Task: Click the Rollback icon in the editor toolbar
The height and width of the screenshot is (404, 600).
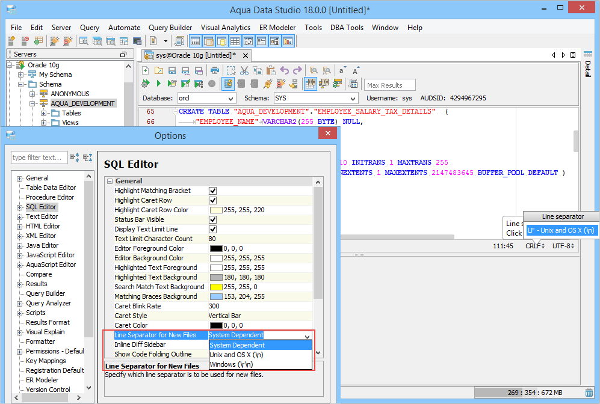Action: pyautogui.click(x=254, y=84)
